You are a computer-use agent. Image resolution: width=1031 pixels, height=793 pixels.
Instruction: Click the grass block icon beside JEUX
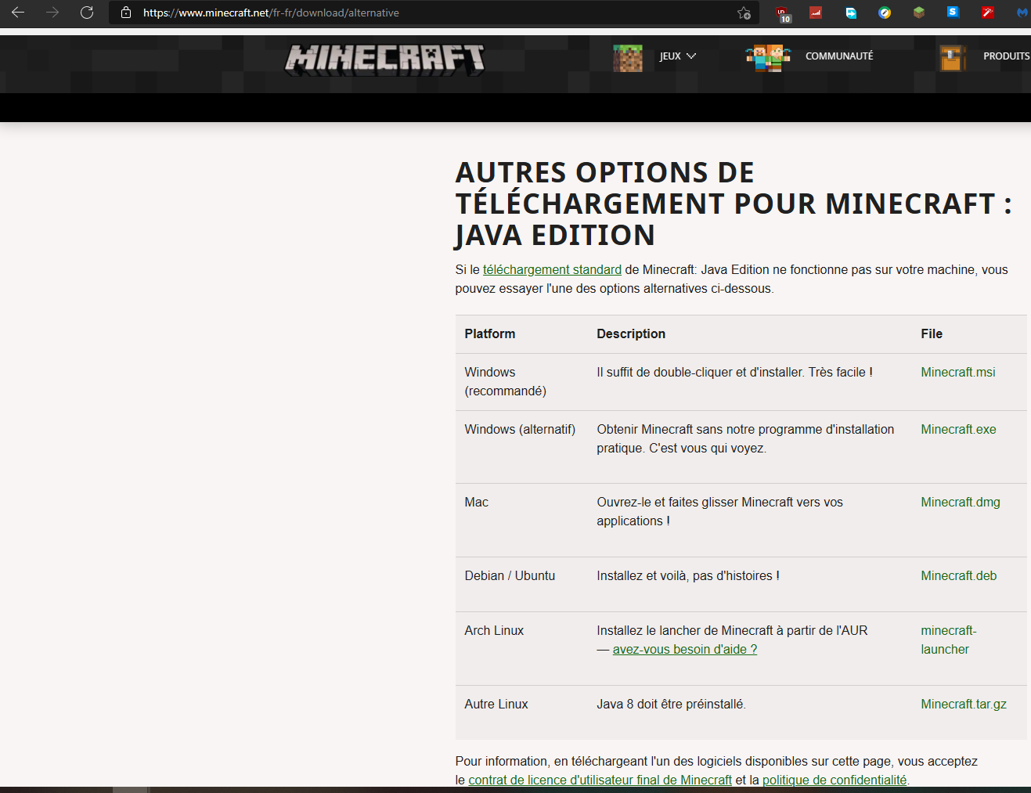[628, 58]
